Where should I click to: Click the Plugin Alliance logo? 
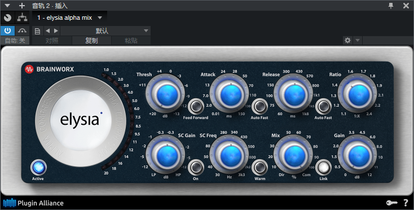click(x=33, y=203)
